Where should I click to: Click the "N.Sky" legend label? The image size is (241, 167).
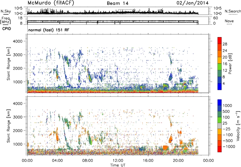[x=6, y=11]
